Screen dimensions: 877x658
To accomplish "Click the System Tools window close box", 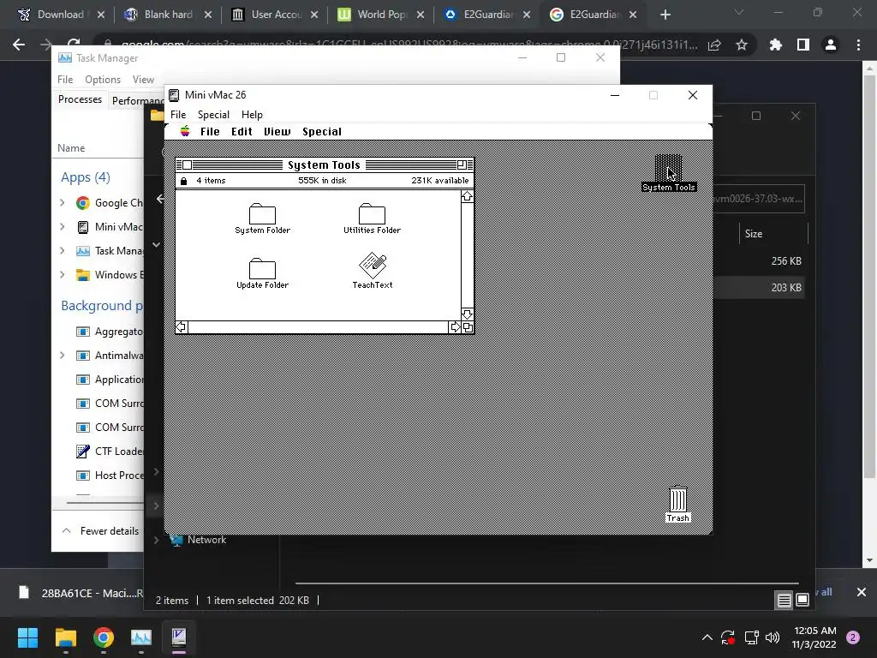I will [x=188, y=165].
